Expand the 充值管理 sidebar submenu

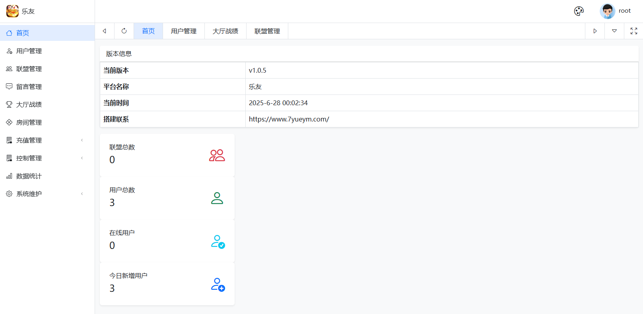click(x=29, y=140)
